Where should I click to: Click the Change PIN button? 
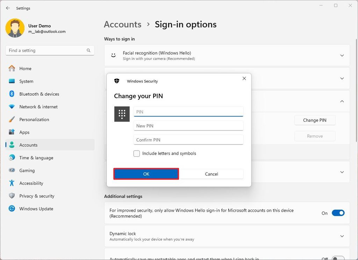pyautogui.click(x=314, y=120)
